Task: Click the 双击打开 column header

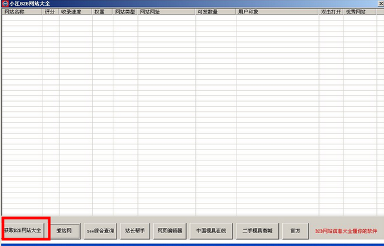Action: point(331,12)
